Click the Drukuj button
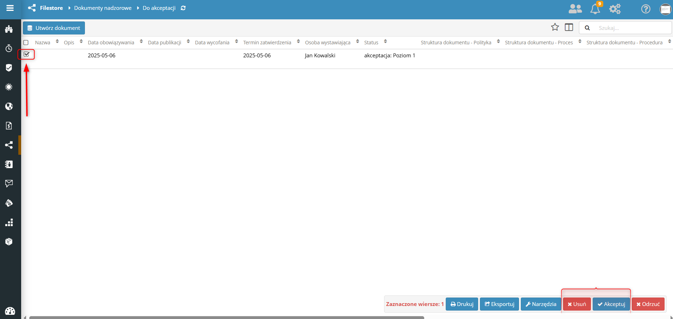The width and height of the screenshot is (673, 319). click(462, 304)
